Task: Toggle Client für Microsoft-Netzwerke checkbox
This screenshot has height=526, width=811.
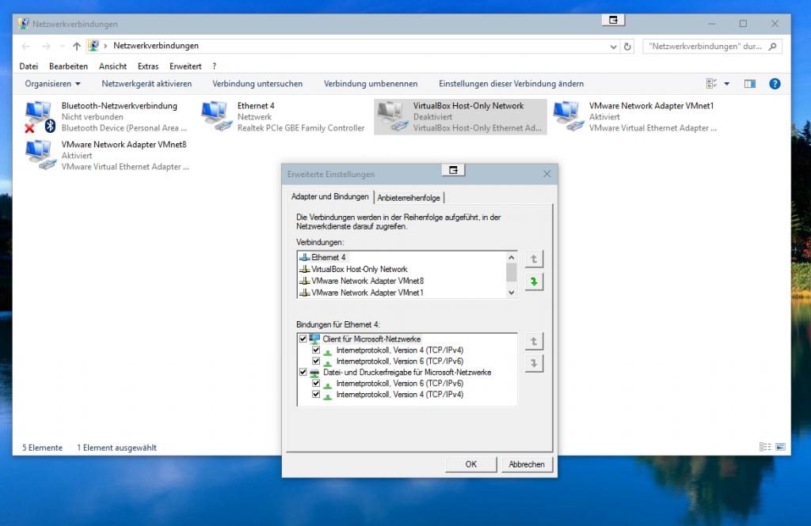Action: point(303,339)
